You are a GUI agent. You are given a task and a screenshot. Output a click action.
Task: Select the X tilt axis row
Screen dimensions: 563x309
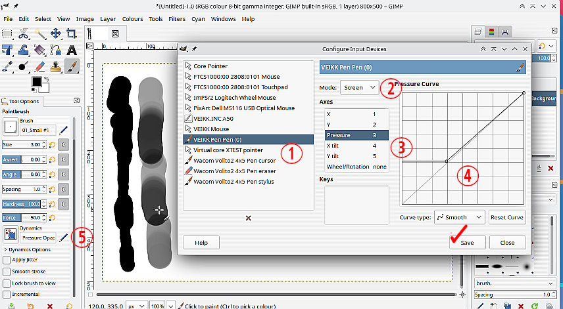(356, 146)
